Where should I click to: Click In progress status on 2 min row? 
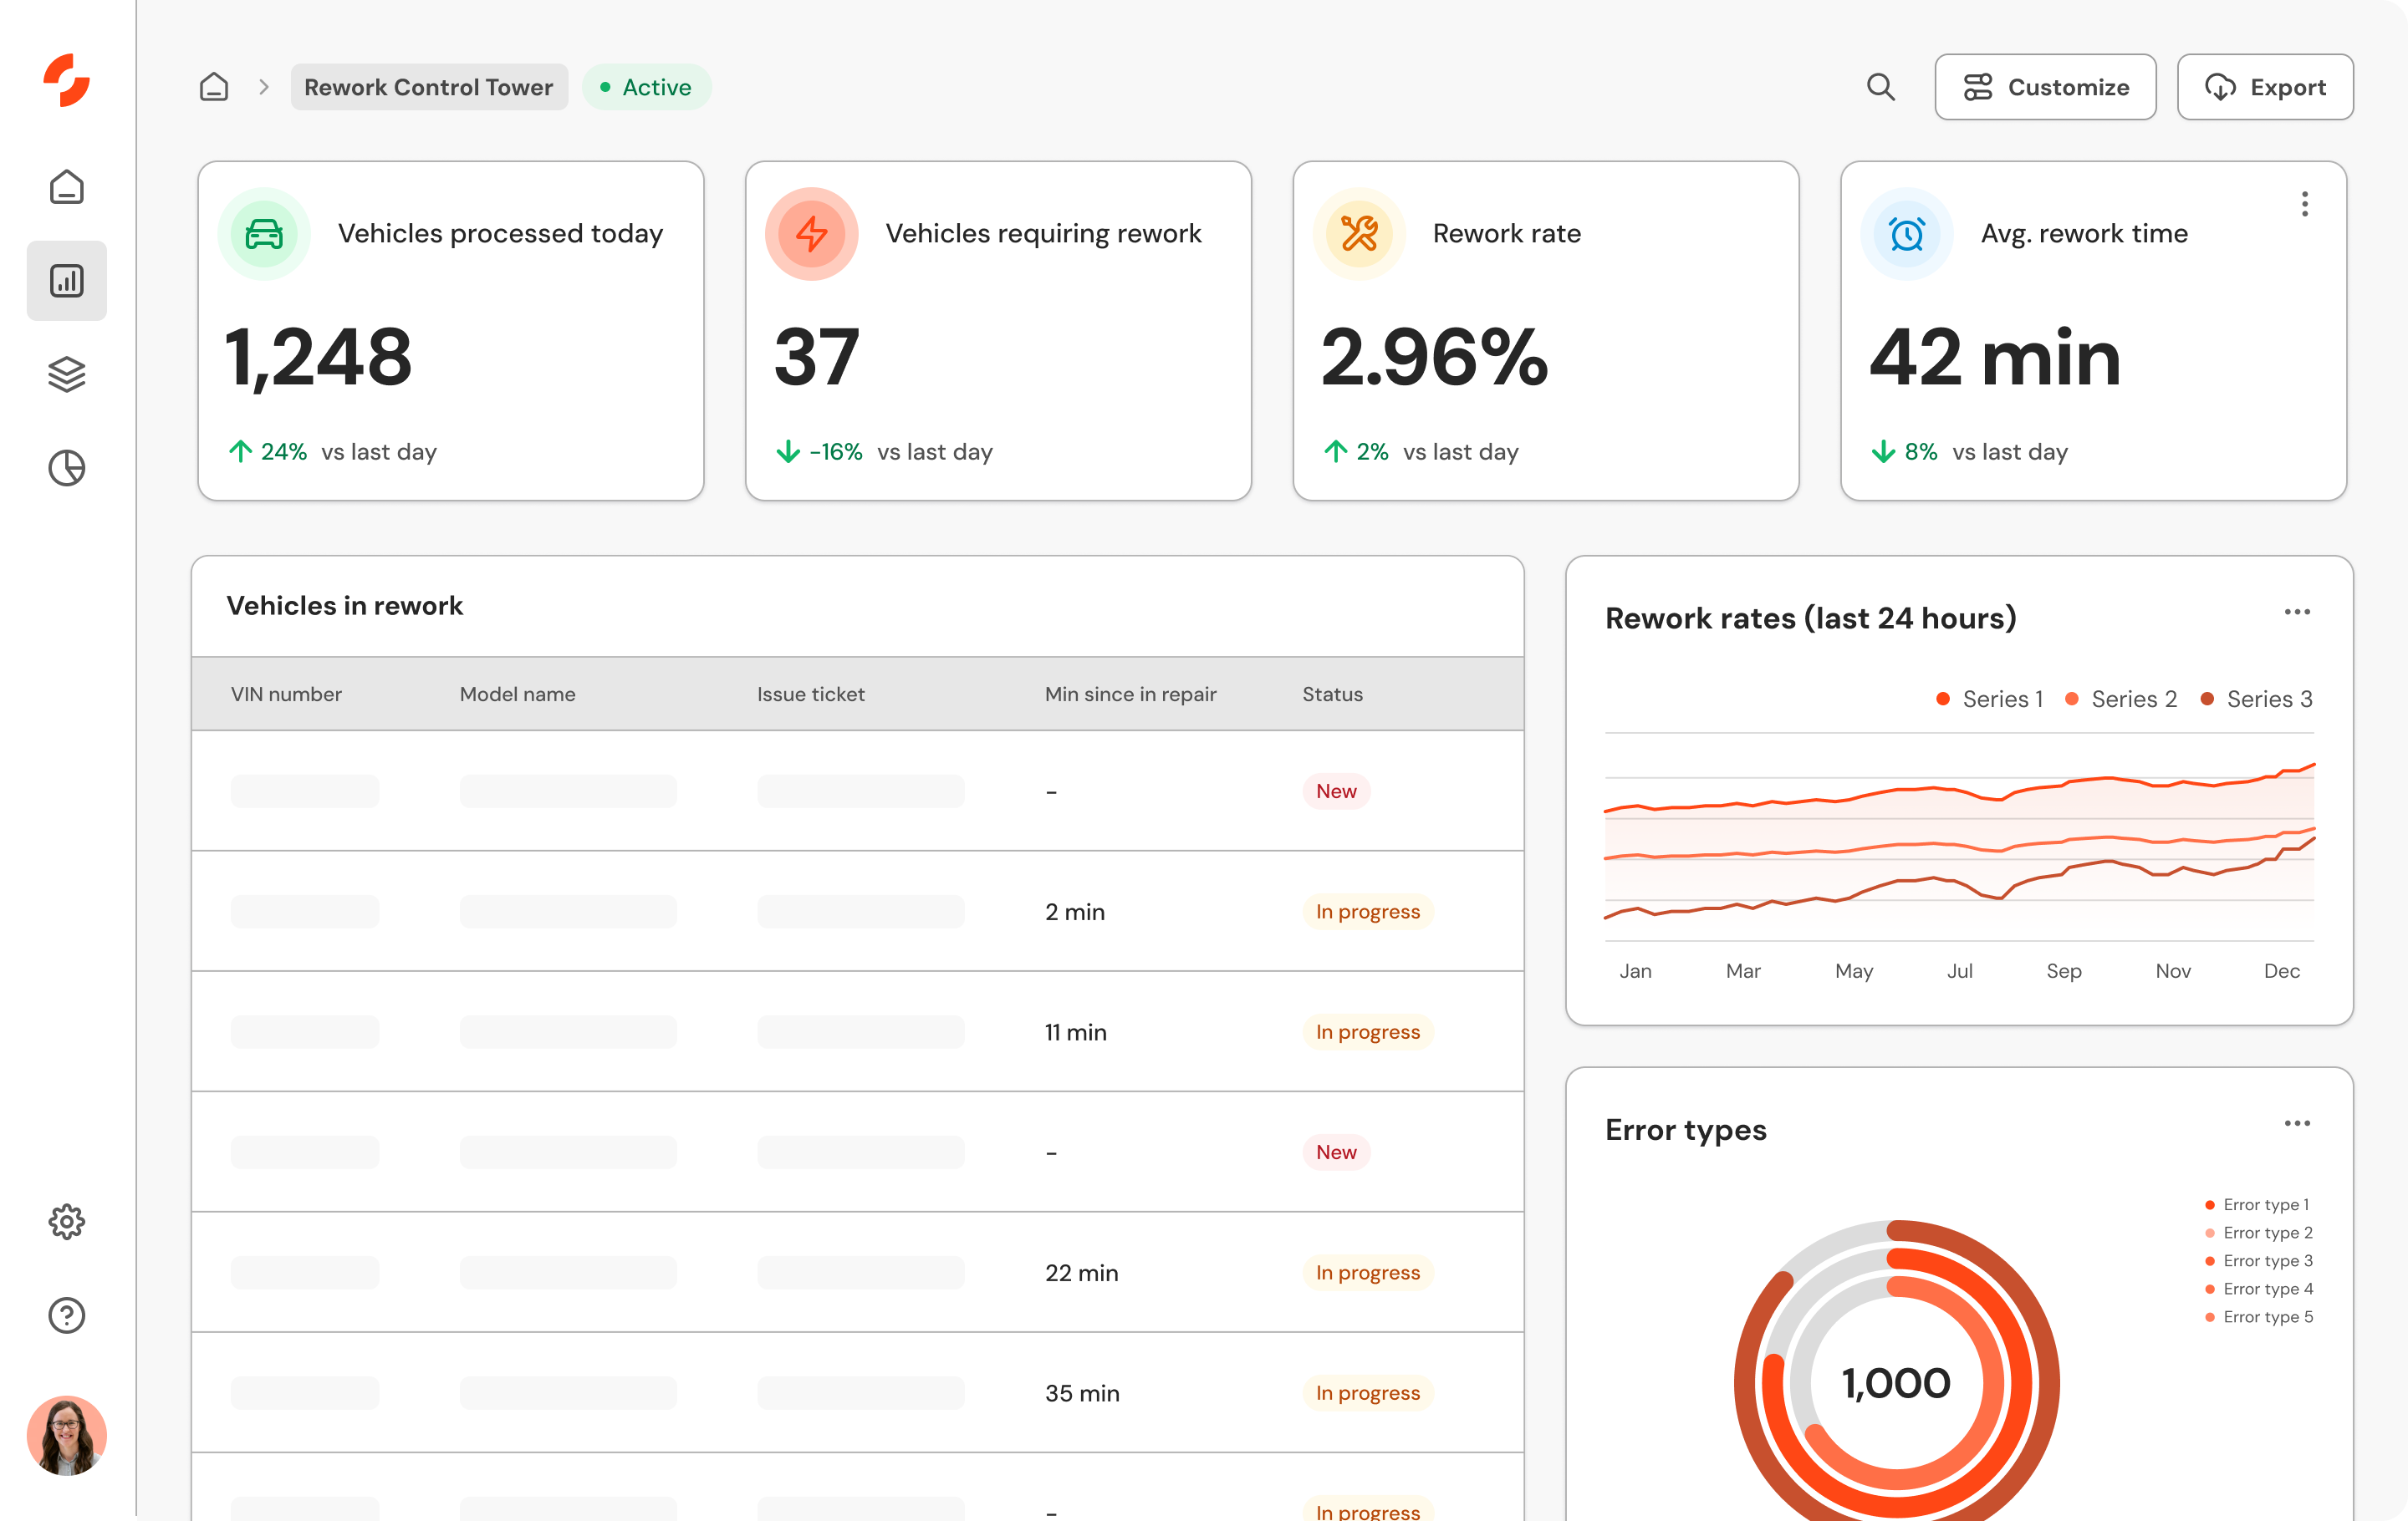[1367, 912]
